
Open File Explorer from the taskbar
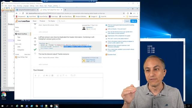22,106
